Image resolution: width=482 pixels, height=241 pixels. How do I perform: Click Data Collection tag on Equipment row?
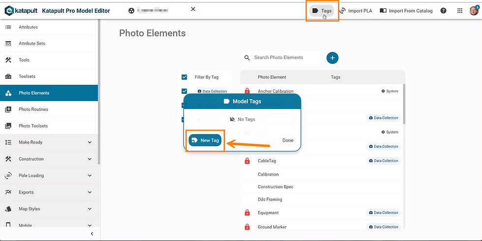pos(383,213)
